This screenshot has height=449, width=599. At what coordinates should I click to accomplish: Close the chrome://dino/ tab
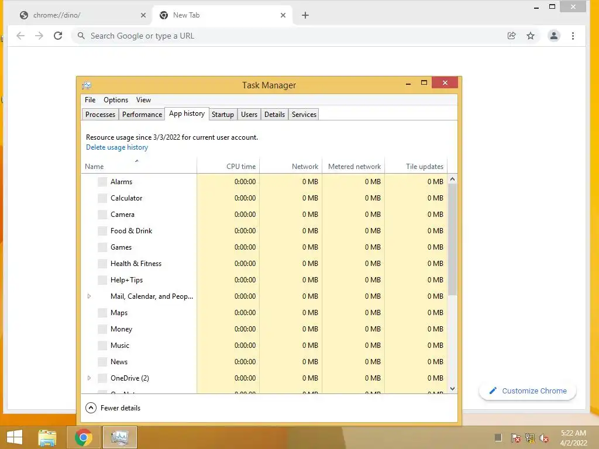(143, 15)
